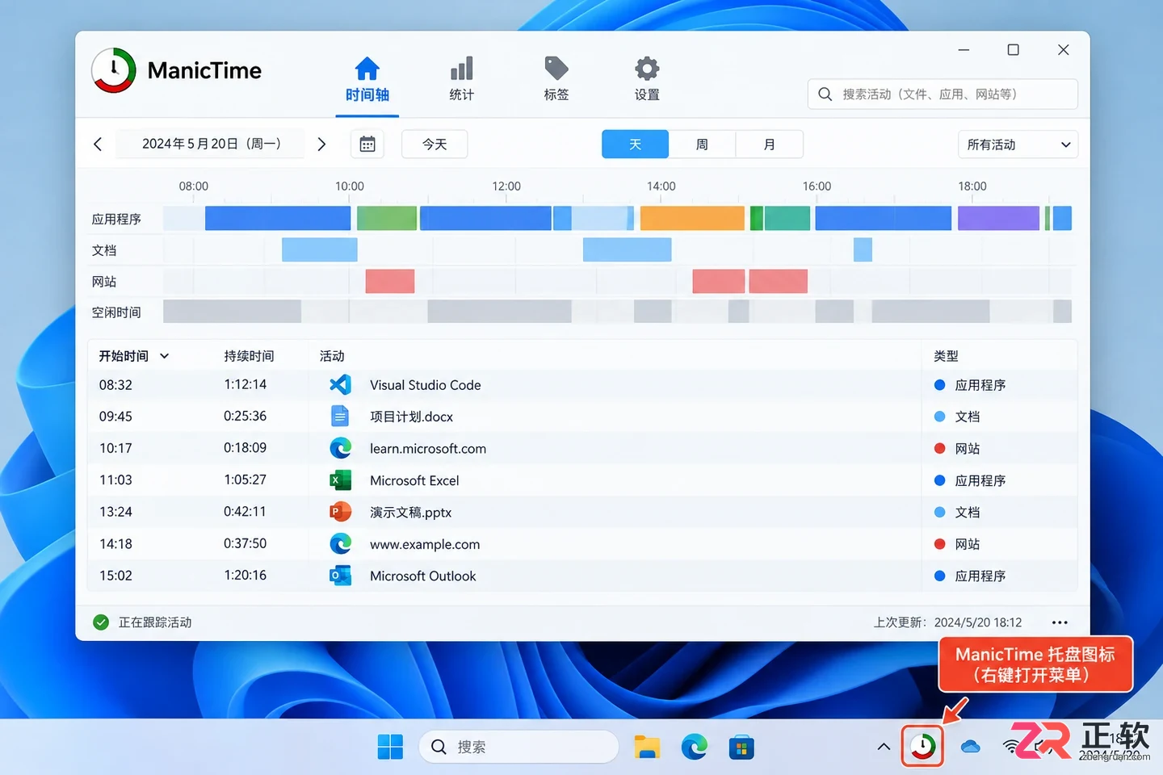This screenshot has height=775, width=1163.
Task: Select the 周 week view
Action: click(702, 145)
